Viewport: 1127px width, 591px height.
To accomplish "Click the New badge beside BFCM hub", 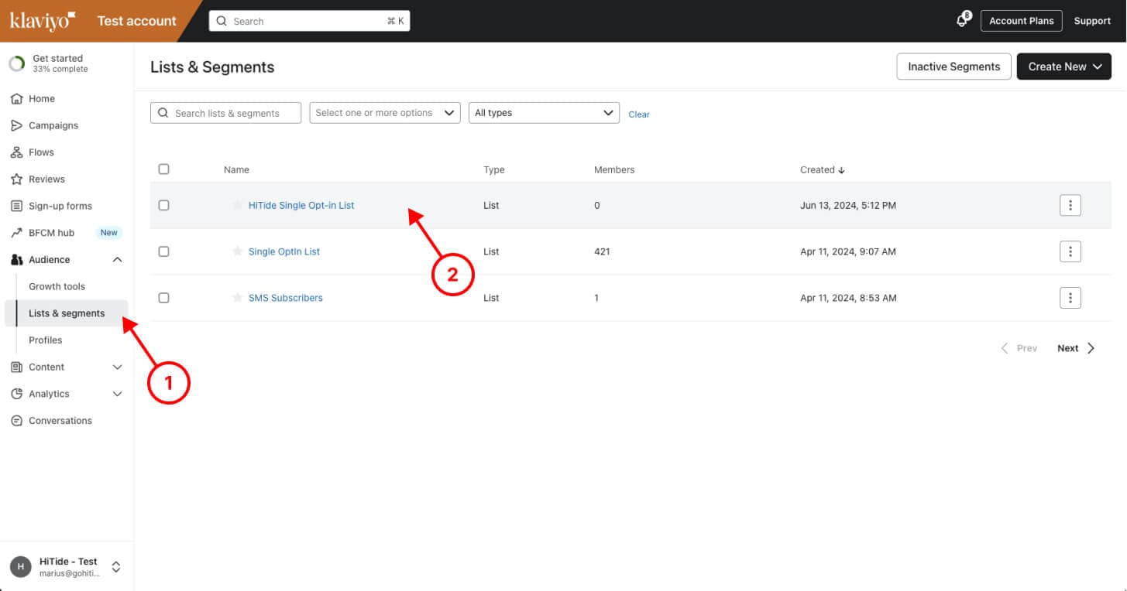I will [x=109, y=233].
